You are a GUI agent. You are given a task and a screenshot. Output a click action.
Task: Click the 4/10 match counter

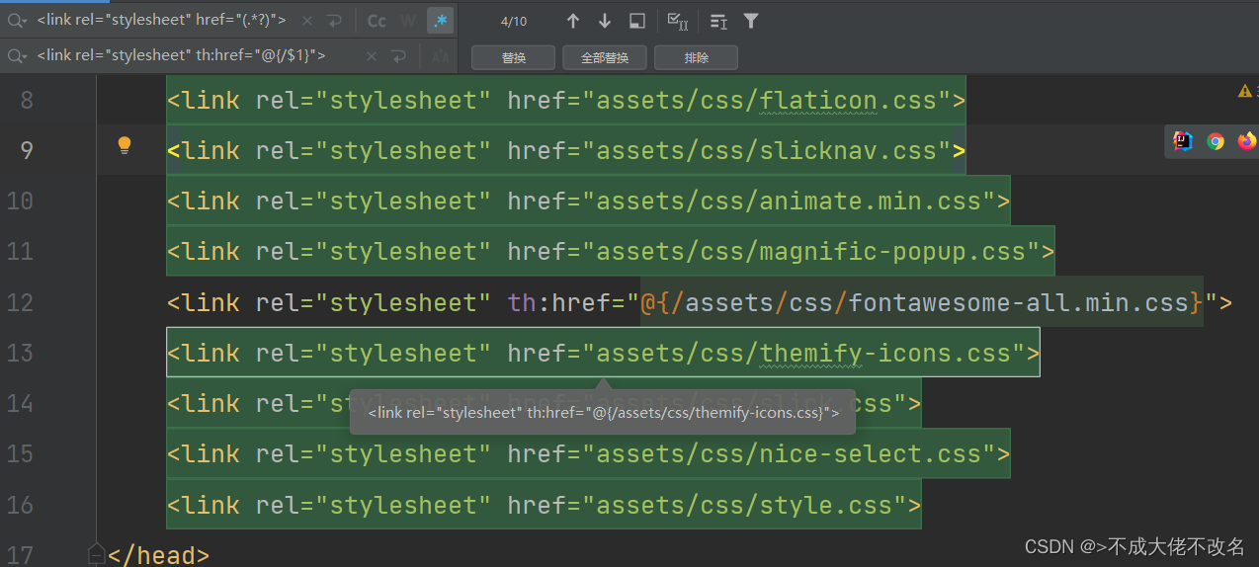tap(514, 21)
